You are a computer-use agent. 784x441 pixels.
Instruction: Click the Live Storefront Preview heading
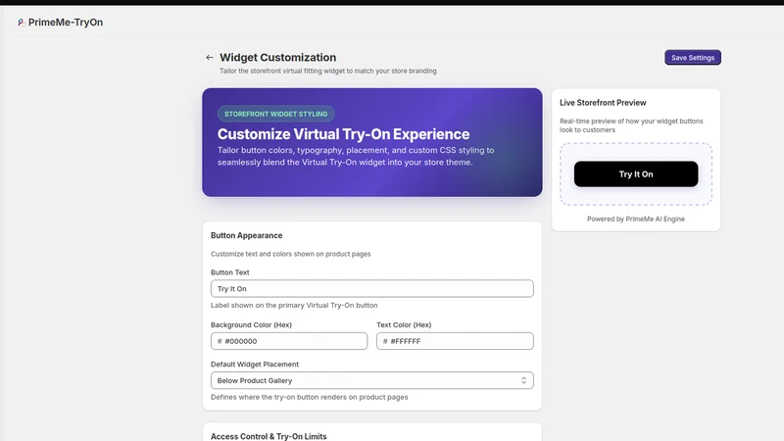tap(603, 103)
